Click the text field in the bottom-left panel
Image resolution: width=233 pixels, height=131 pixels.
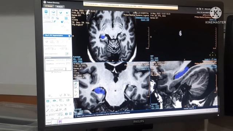pyautogui.click(x=54, y=115)
